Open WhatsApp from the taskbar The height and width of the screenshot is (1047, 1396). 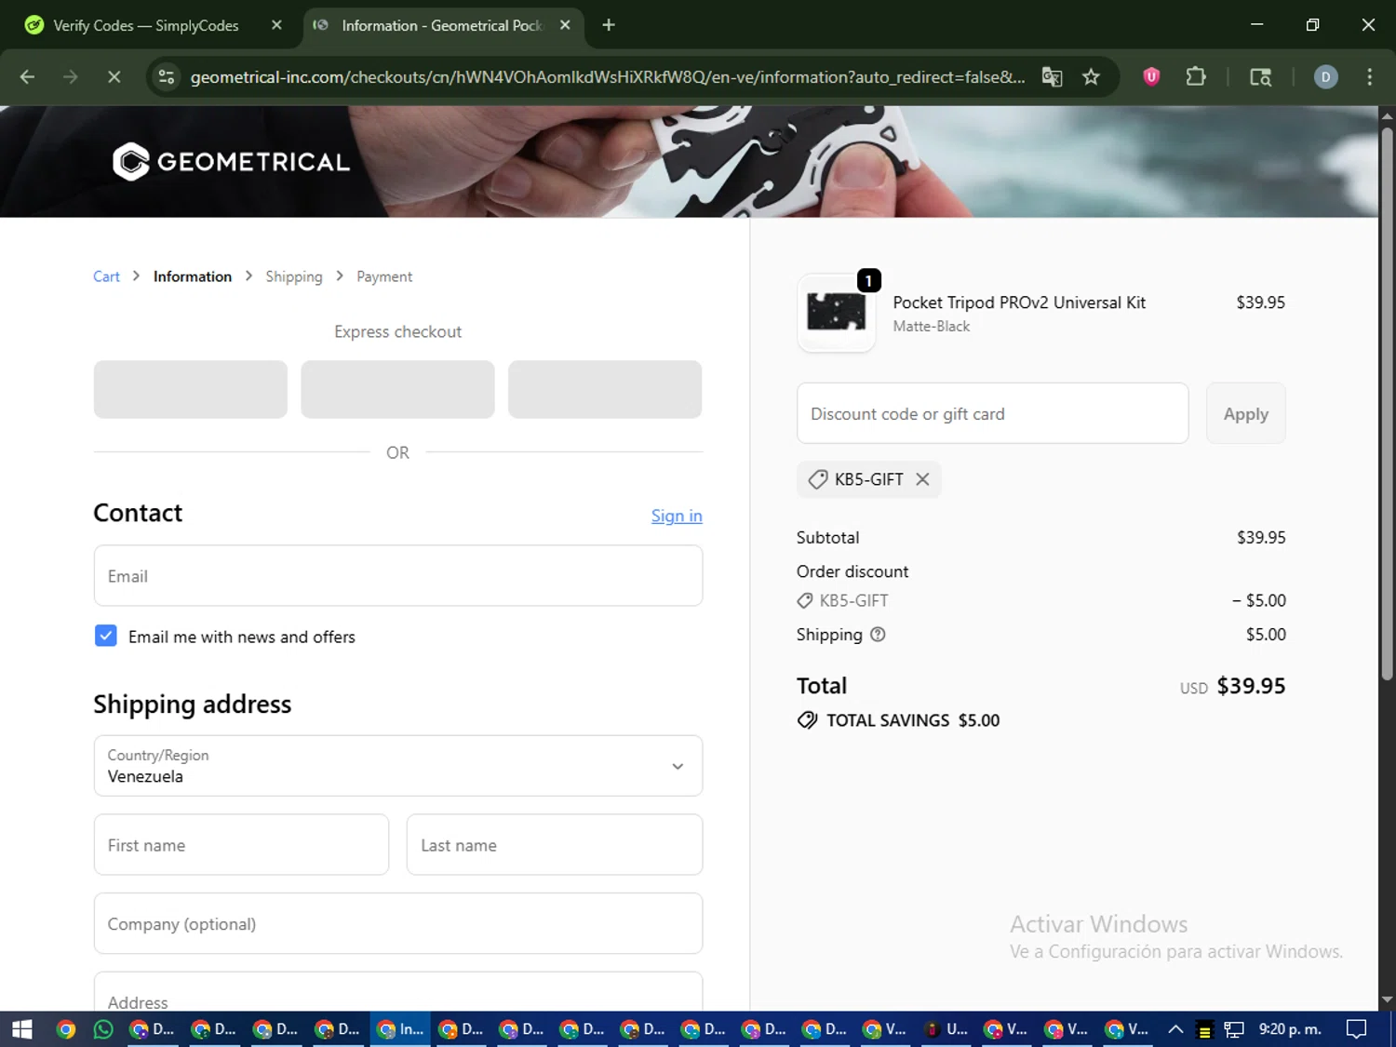tap(103, 1029)
